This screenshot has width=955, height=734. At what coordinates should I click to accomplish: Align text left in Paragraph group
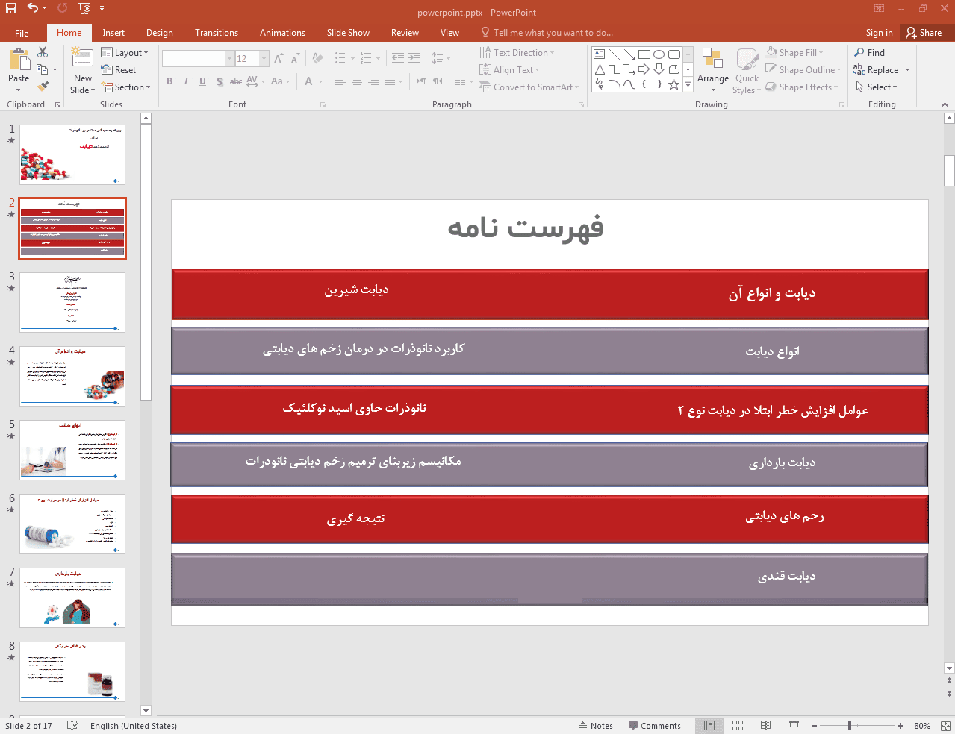[340, 81]
